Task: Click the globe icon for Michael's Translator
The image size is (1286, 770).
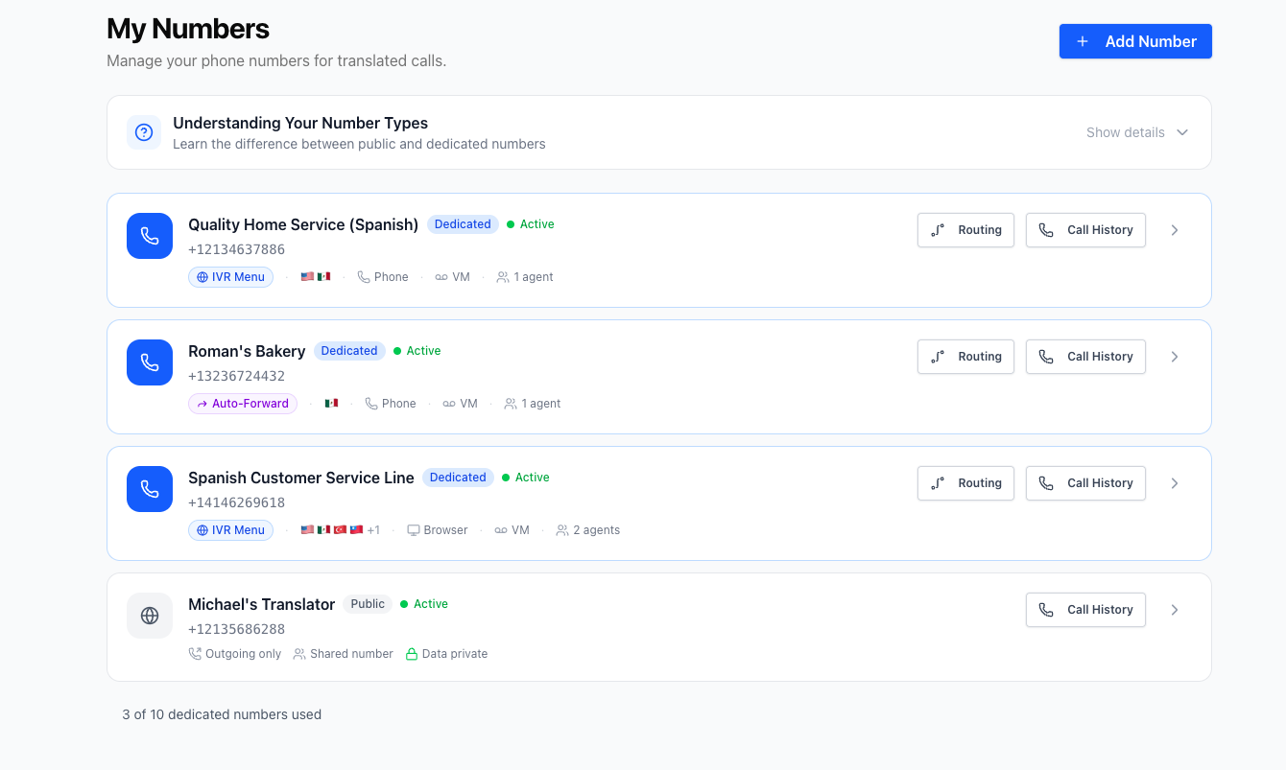Action: (150, 616)
